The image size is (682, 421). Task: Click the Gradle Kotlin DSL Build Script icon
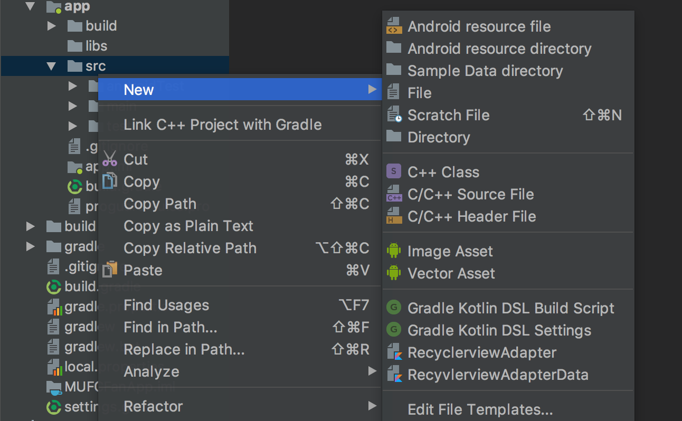pyautogui.click(x=394, y=308)
